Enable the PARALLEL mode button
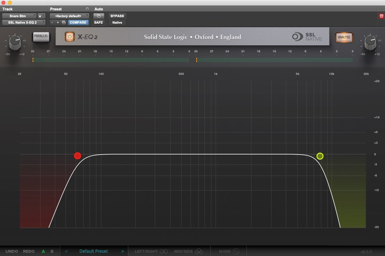This screenshot has height=256, width=385. [41, 37]
